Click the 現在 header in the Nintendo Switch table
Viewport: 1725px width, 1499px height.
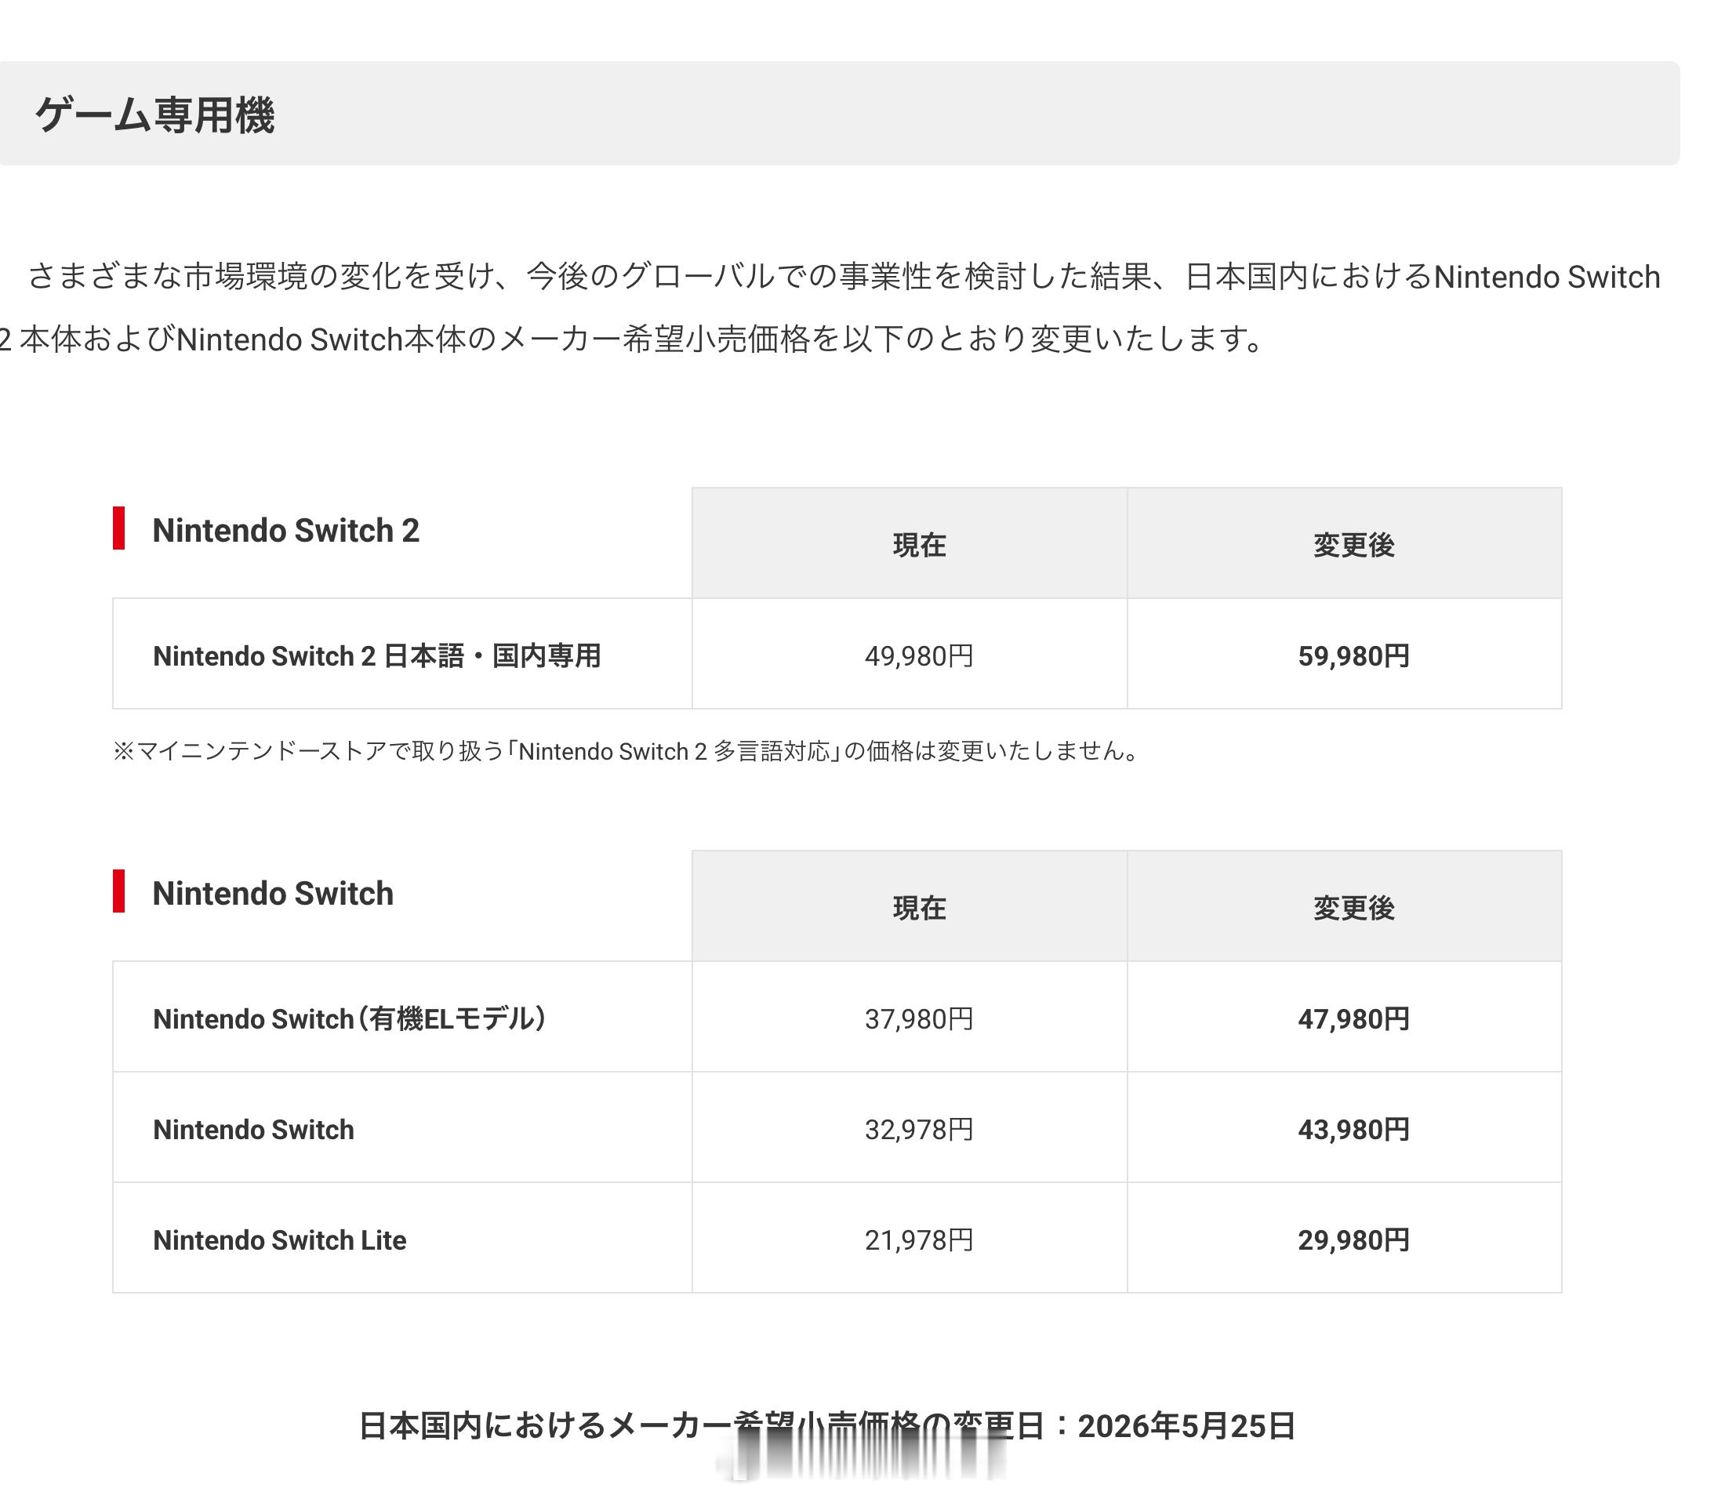[918, 908]
